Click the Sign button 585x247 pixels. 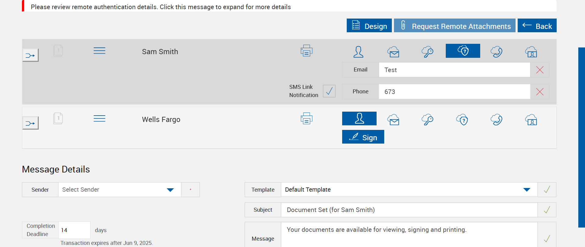[x=363, y=137]
